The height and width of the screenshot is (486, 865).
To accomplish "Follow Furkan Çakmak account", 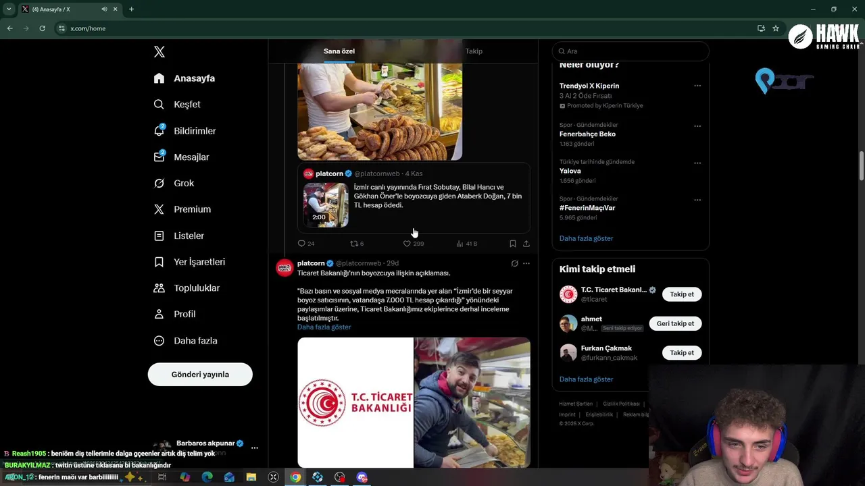I will coord(682,353).
